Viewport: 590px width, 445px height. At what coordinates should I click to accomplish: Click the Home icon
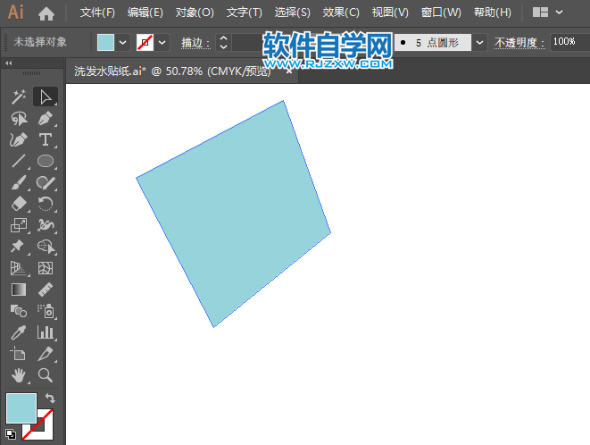(46, 13)
